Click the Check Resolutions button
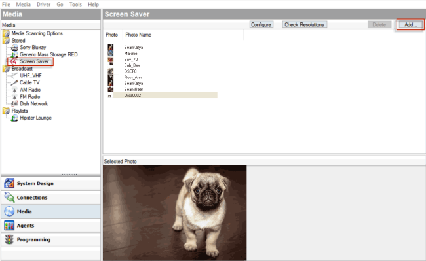 point(304,25)
